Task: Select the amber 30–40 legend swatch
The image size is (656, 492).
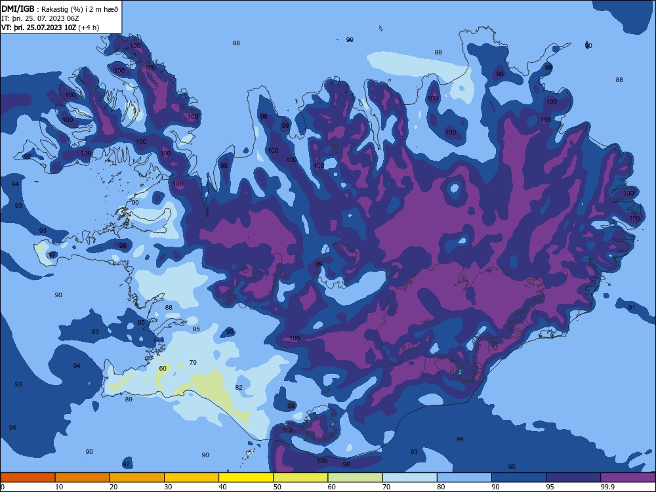Action: (x=192, y=478)
